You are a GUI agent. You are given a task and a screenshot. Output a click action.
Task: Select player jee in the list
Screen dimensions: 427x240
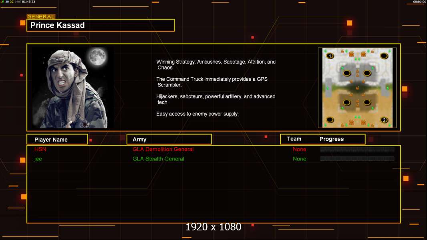[x=38, y=159]
